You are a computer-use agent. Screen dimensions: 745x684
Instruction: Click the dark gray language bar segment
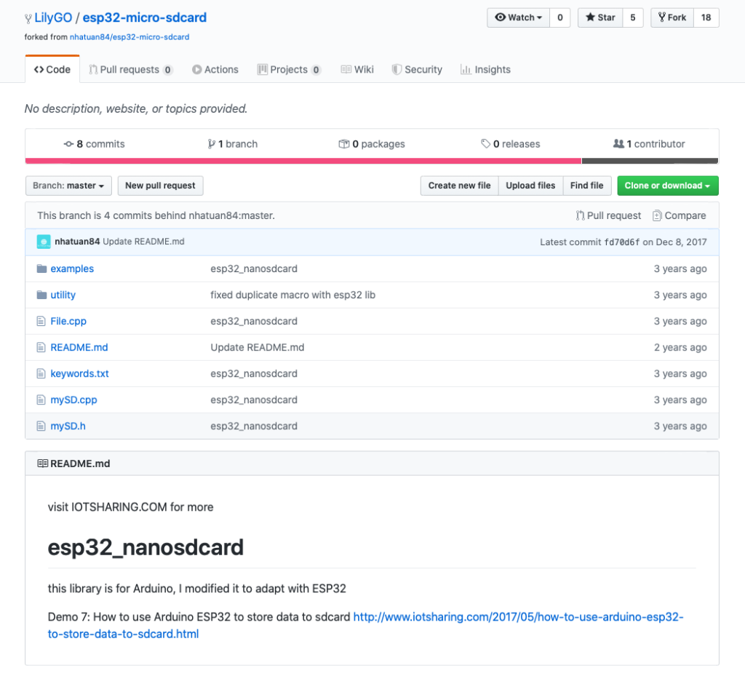click(x=650, y=161)
